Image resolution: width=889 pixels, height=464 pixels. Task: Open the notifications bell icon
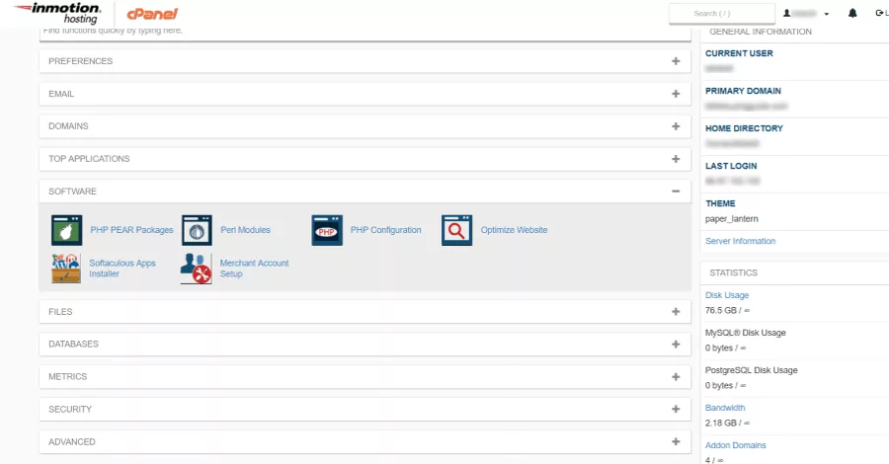click(852, 13)
